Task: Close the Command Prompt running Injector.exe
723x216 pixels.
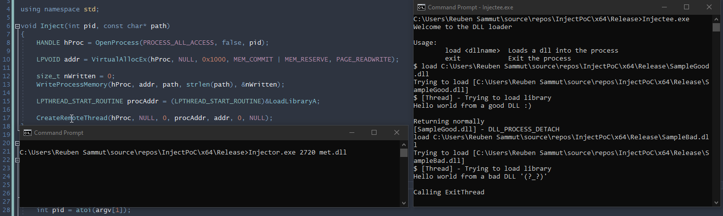Action: (396, 133)
